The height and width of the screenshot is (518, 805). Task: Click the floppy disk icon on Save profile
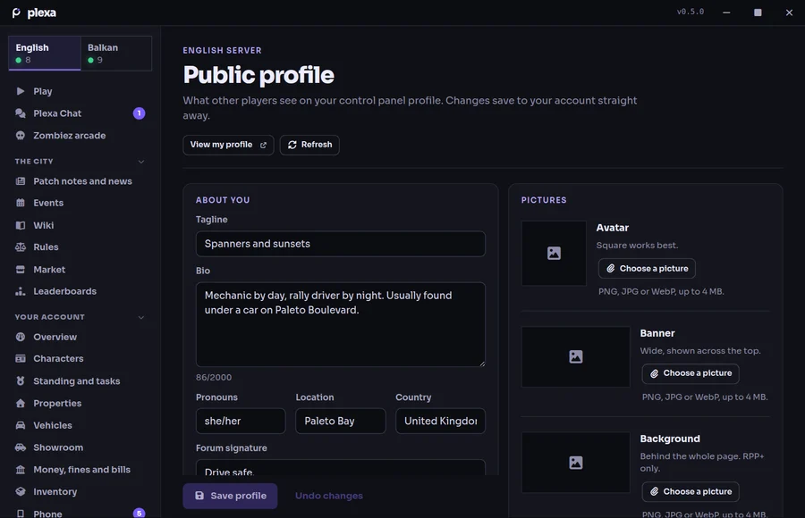point(199,496)
